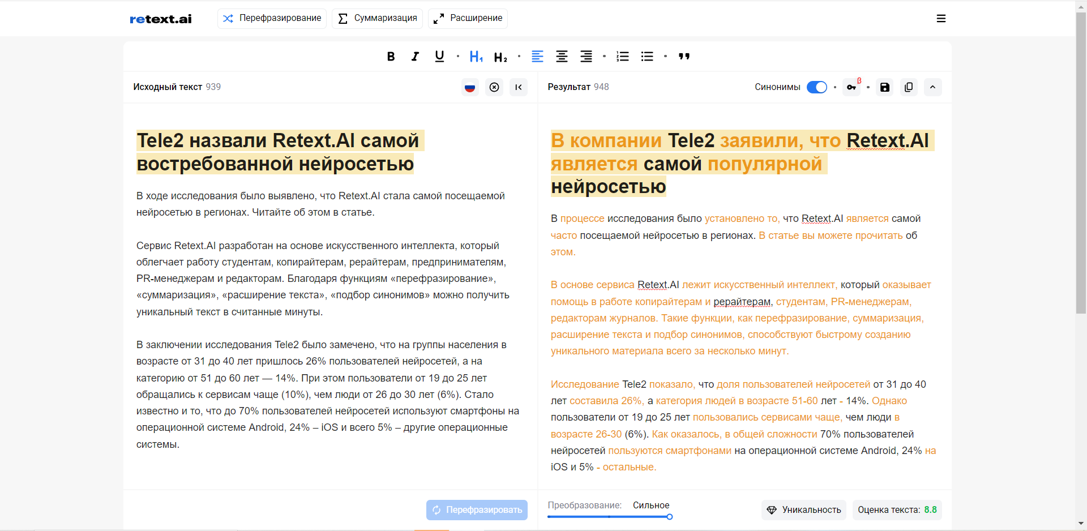Apply underline to selected text

(x=439, y=56)
